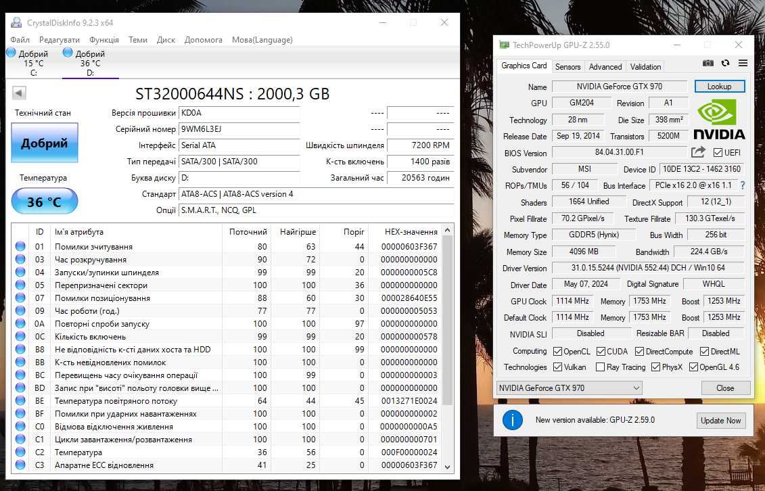Screen dimensions: 765x491
Task: Toggle the CUDA checkbox
Action: [601, 352]
